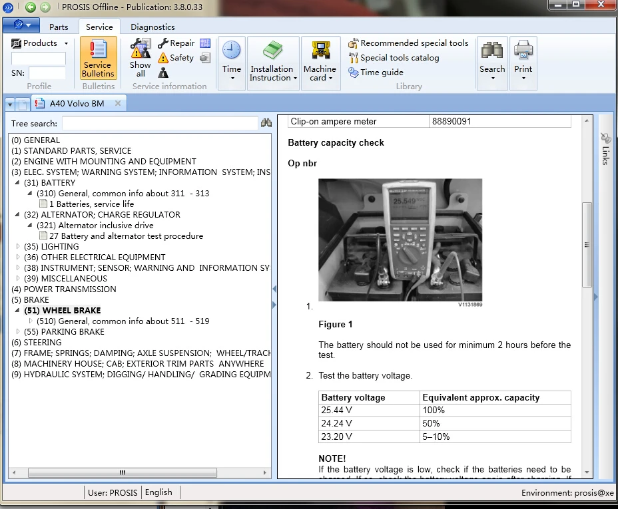Select (1) STANDARD PARTS, SERVICE

[x=71, y=151]
